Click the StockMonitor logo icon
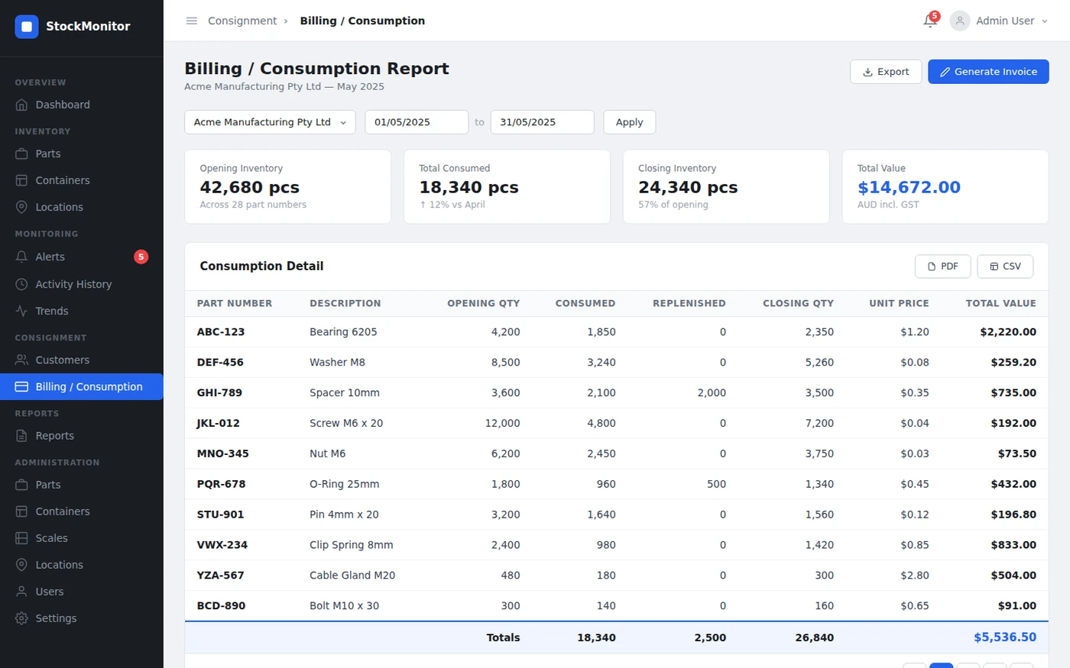This screenshot has height=668, width=1070. 27,27
